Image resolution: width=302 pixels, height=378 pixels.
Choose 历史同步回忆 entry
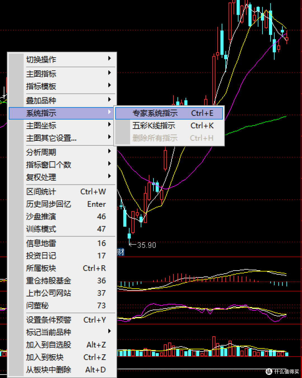pyautogui.click(x=62, y=204)
